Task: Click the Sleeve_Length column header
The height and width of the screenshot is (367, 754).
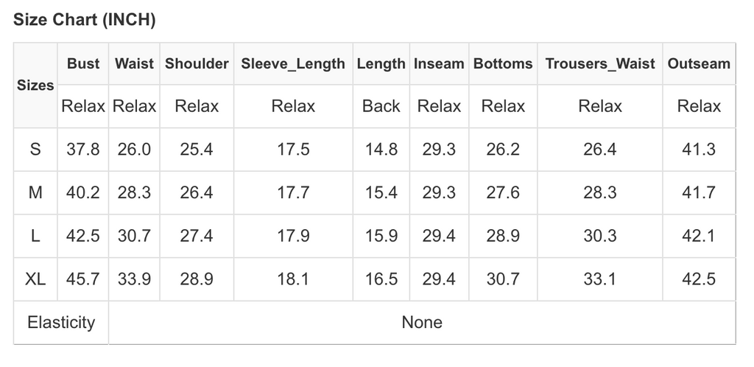Action: (x=293, y=63)
